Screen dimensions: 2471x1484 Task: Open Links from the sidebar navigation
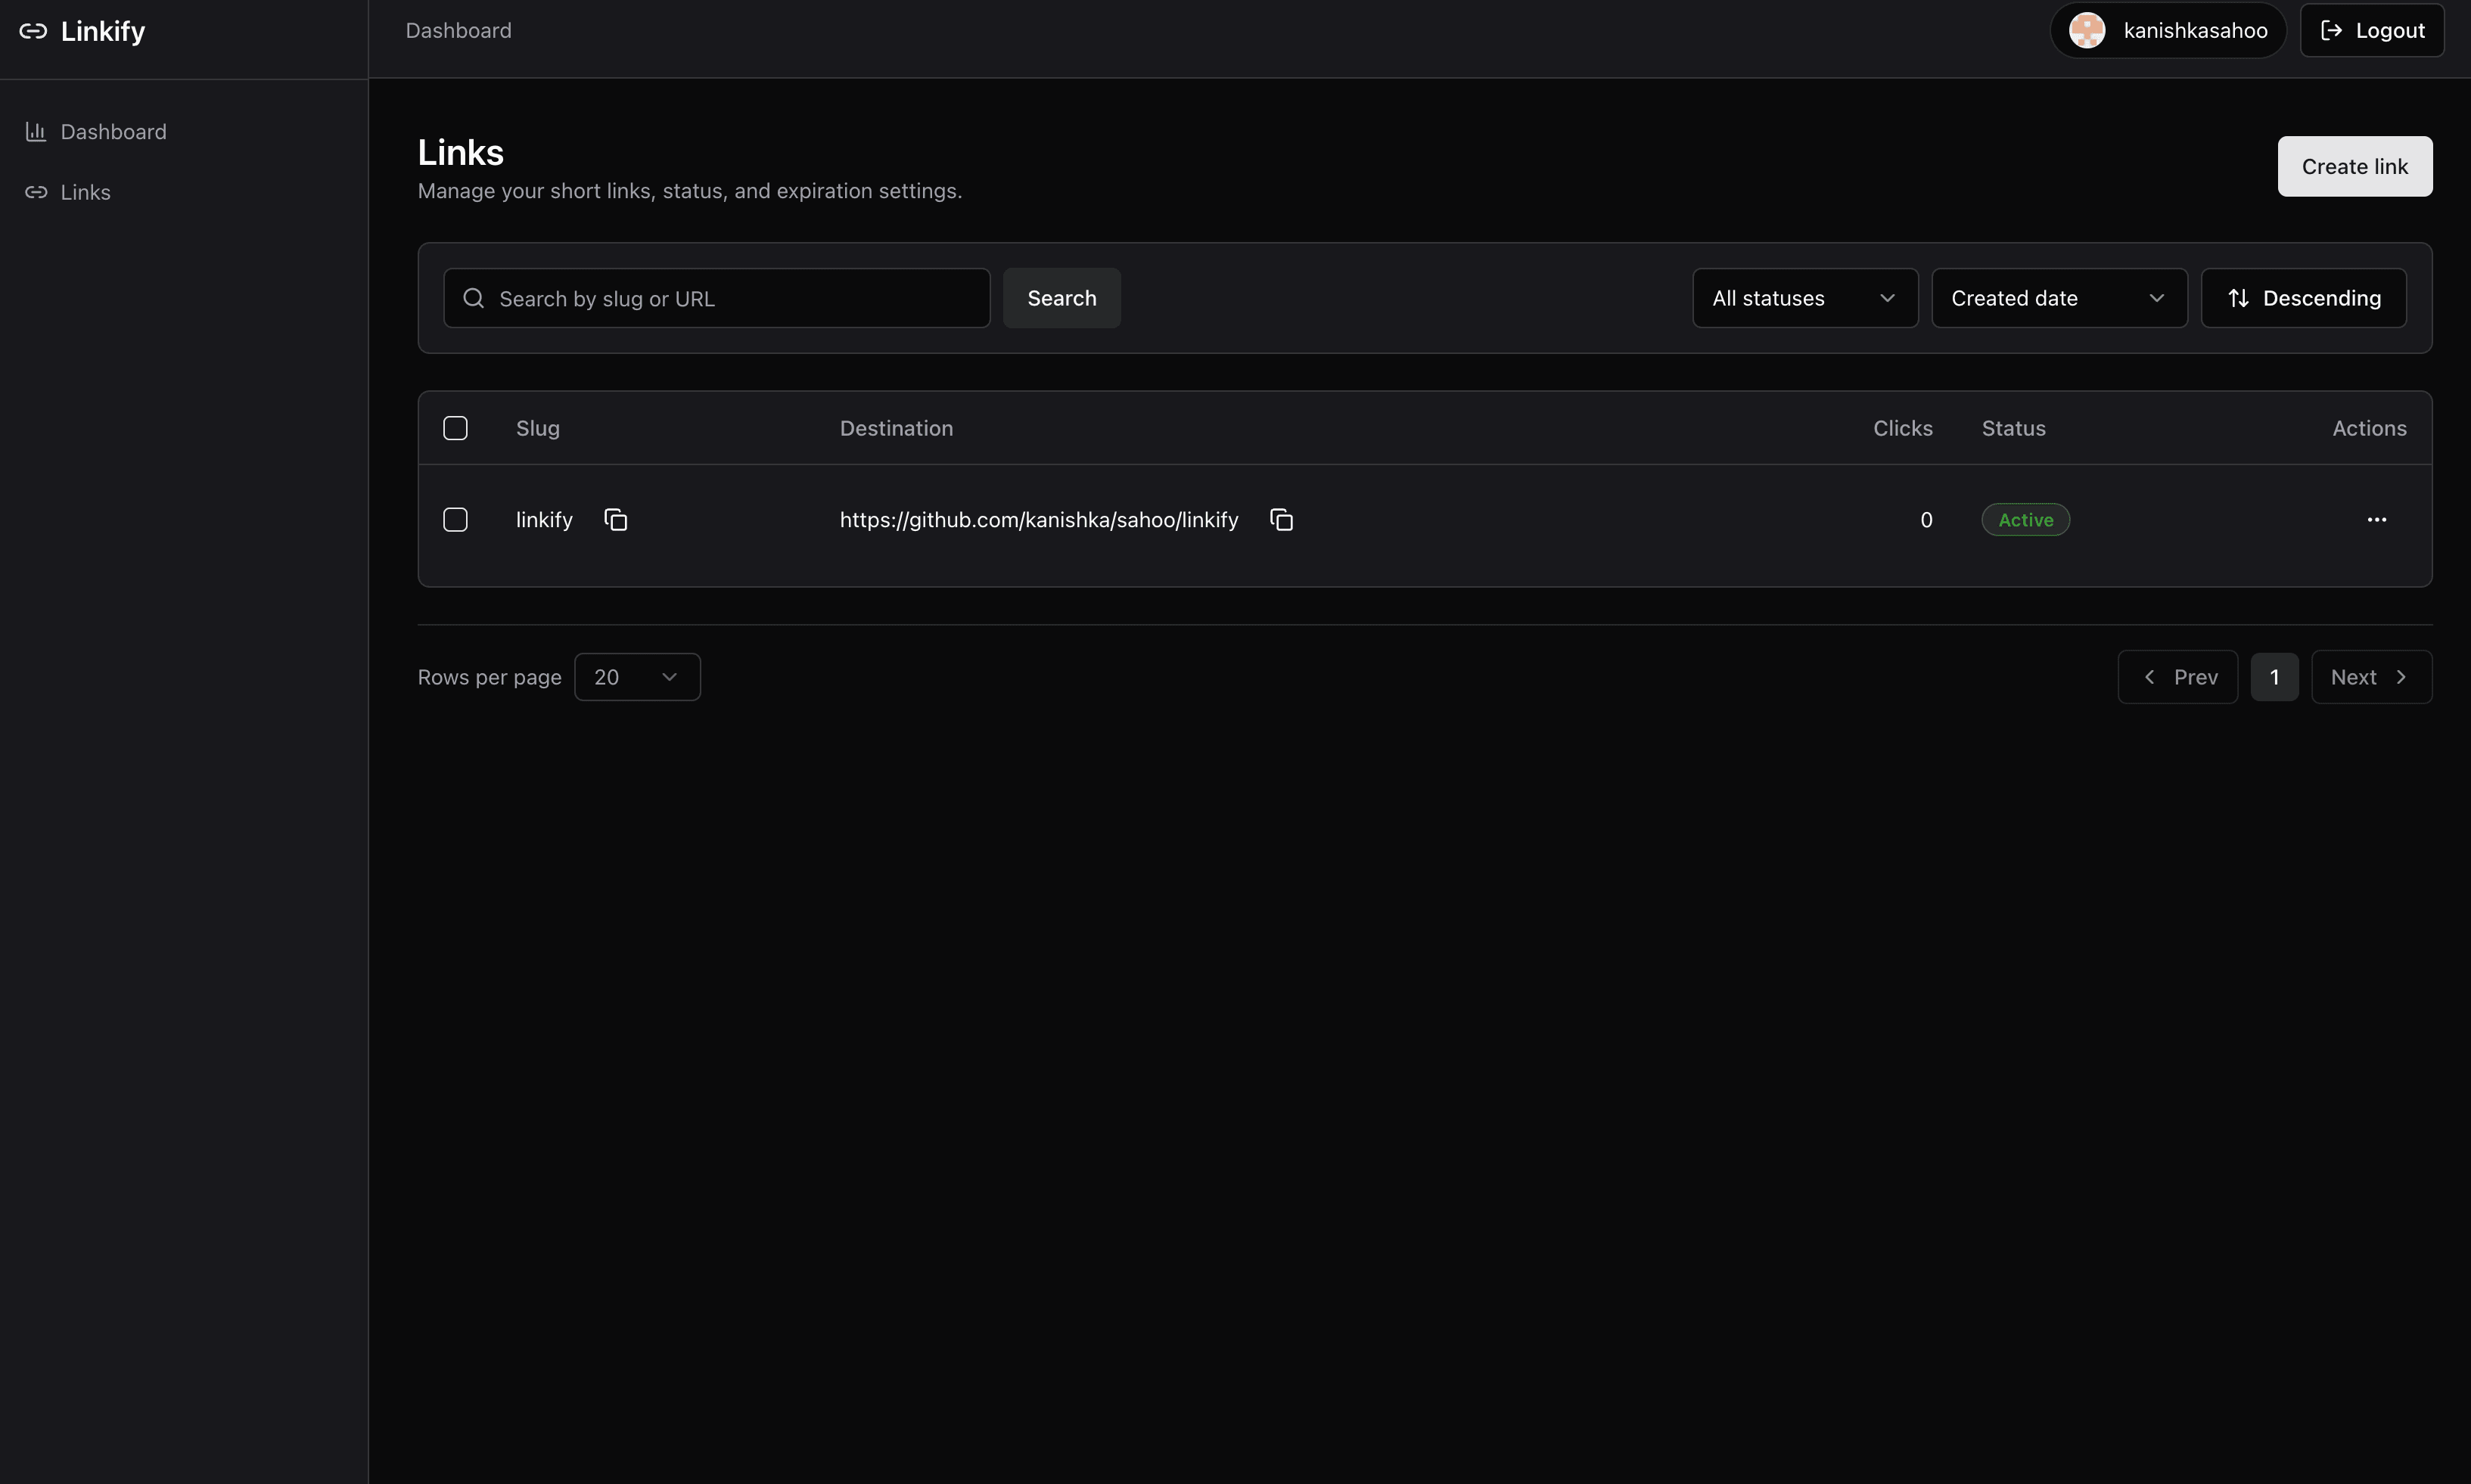tap(85, 192)
